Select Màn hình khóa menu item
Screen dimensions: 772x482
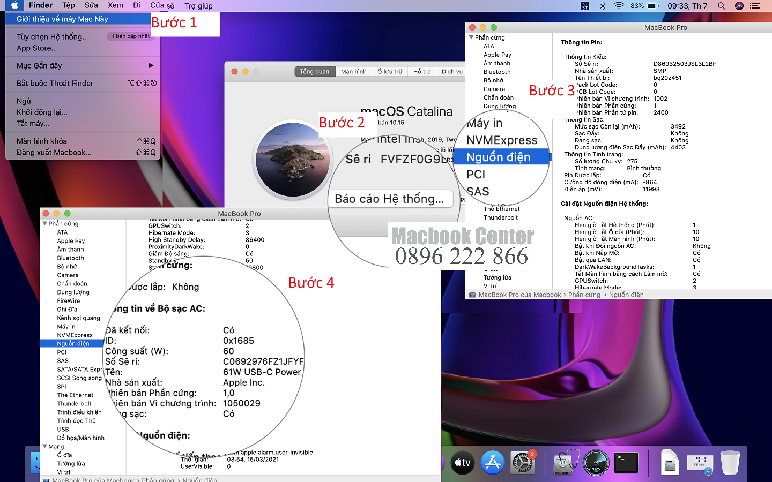83,141
